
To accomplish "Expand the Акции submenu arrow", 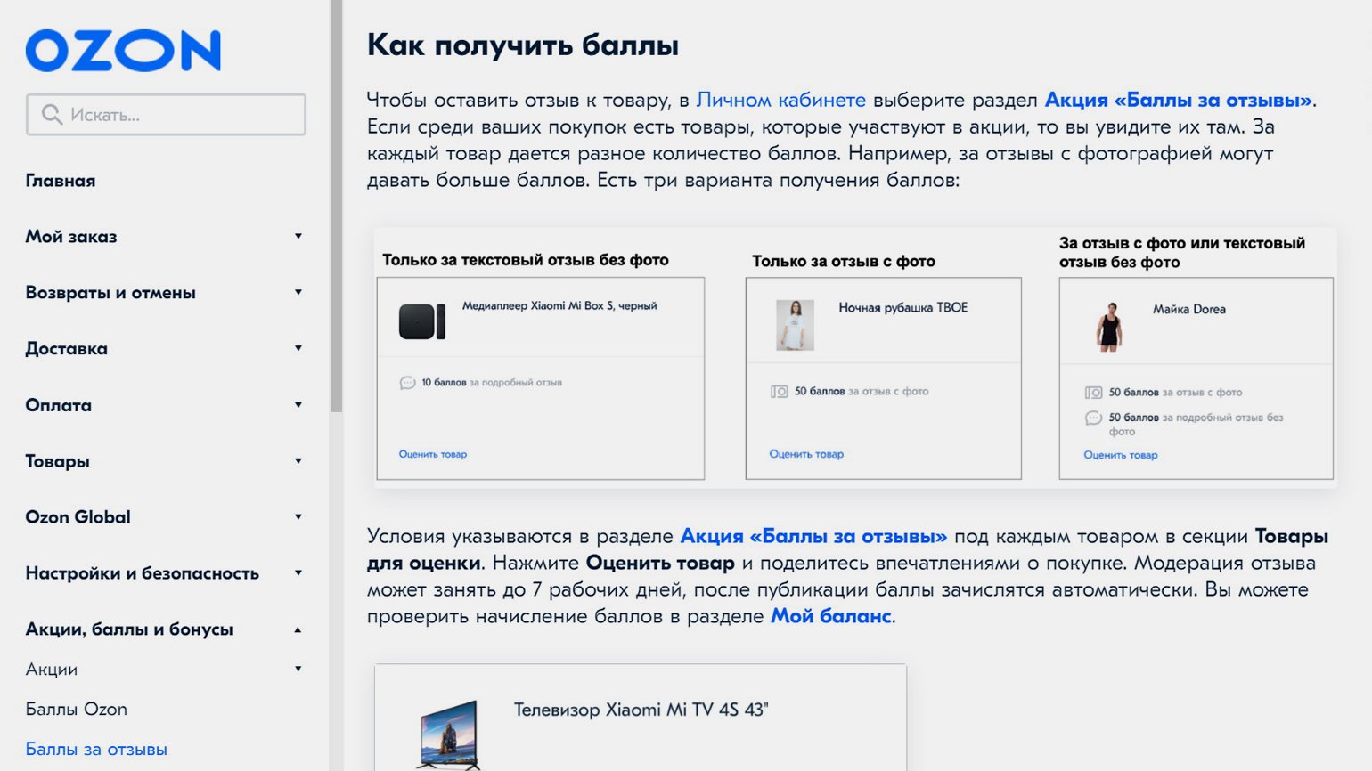I will pos(298,669).
